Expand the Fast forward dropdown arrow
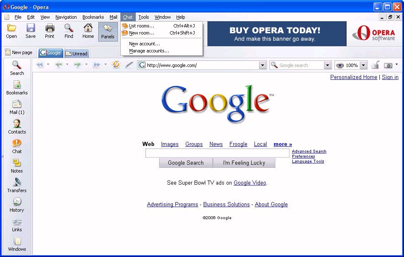Image resolution: width=404 pixels, height=257 pixels. 105,64
